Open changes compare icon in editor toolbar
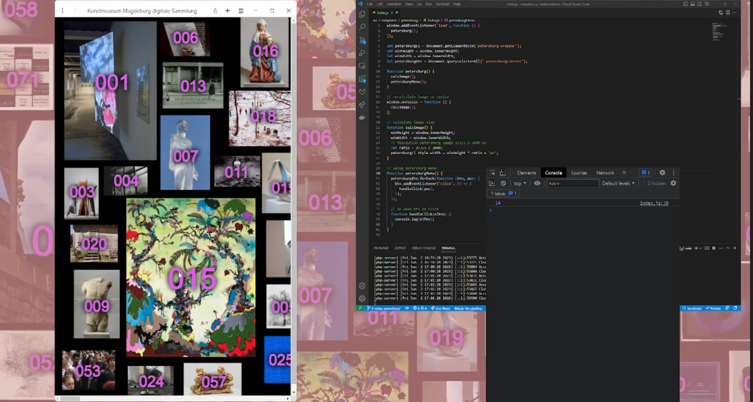Image resolution: width=753 pixels, height=402 pixels. coord(720,12)
